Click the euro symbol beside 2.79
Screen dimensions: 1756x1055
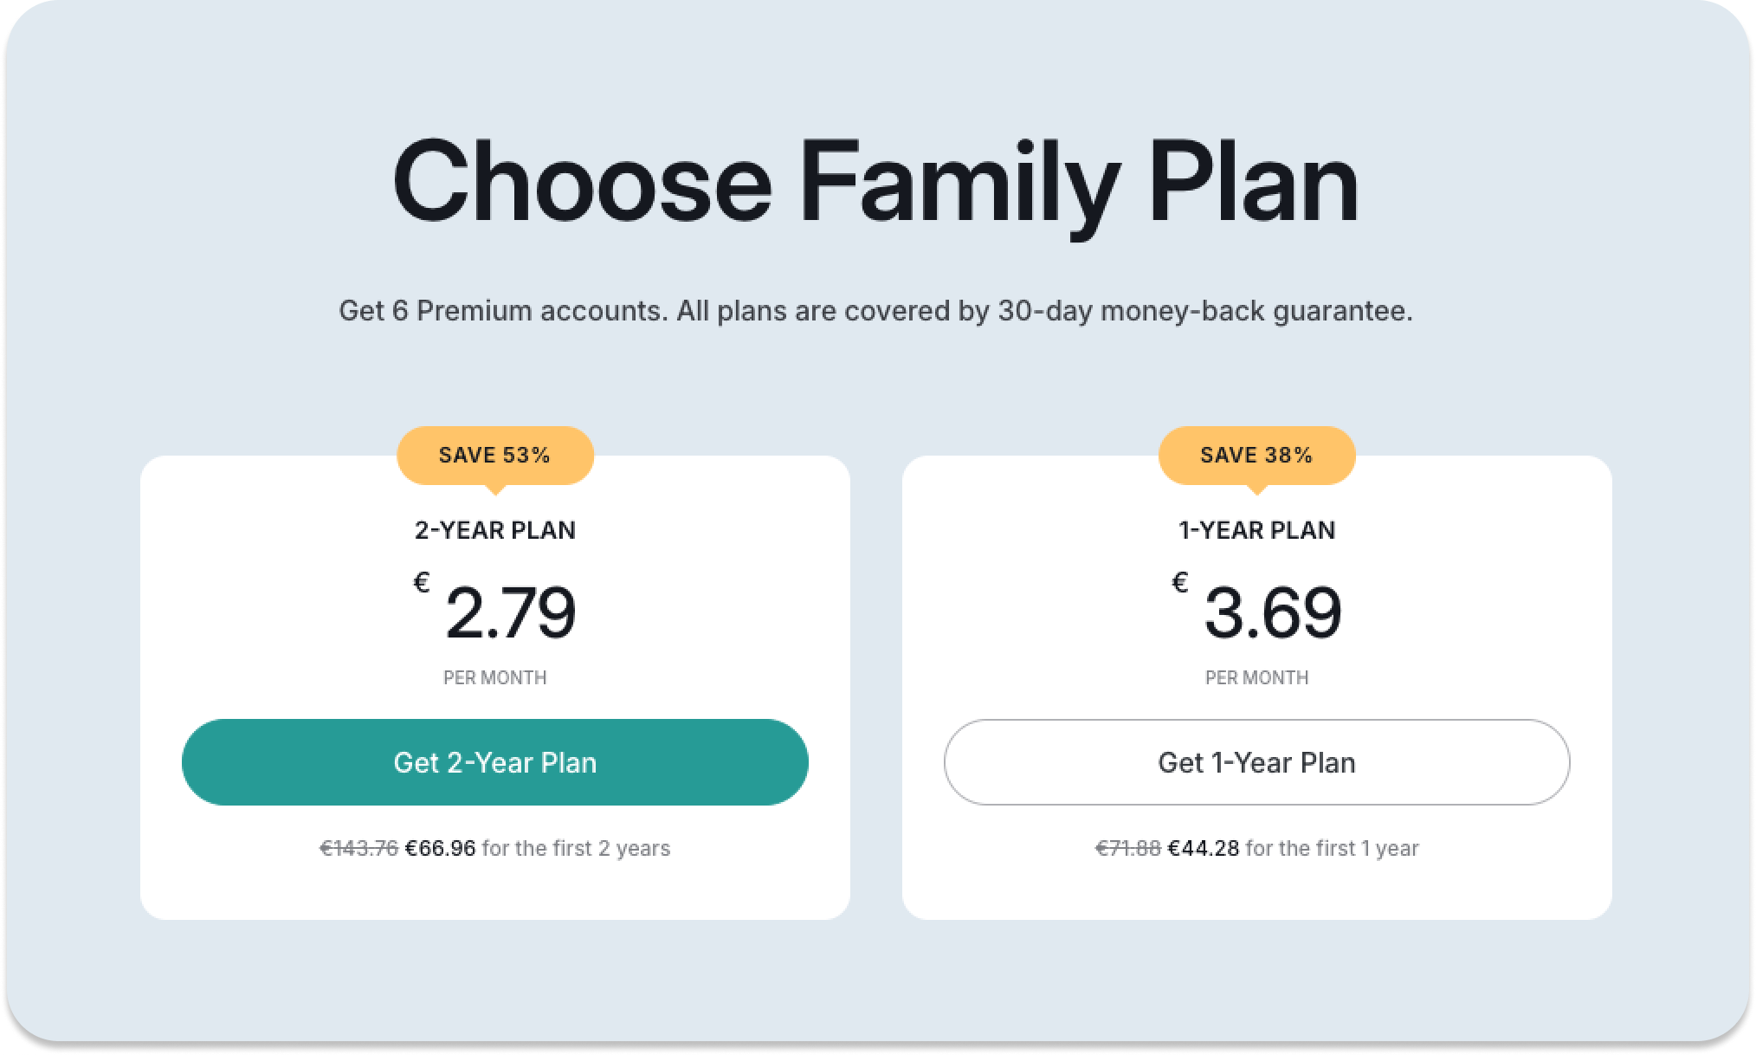422,584
